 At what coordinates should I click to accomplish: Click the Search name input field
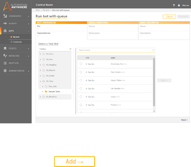coord(116,50)
